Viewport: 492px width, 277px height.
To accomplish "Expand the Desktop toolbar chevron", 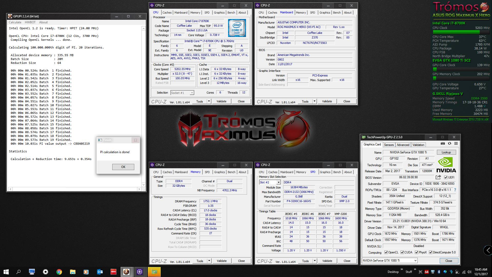I will pyautogui.click(x=402, y=269).
